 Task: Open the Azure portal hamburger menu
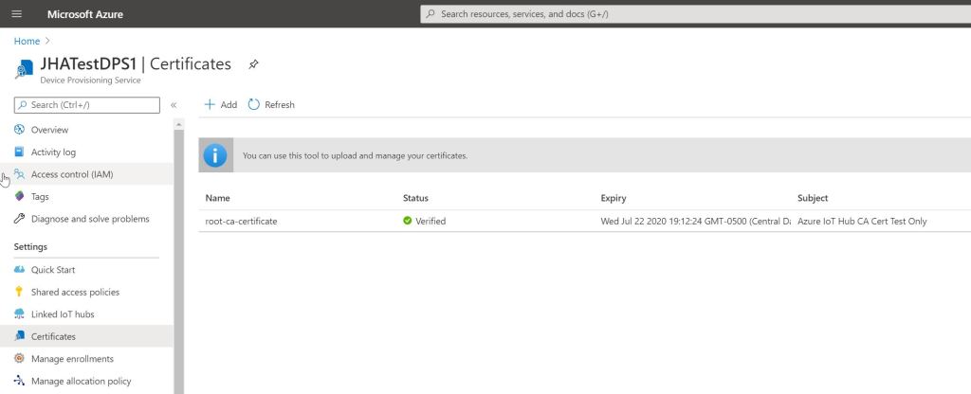click(x=16, y=14)
